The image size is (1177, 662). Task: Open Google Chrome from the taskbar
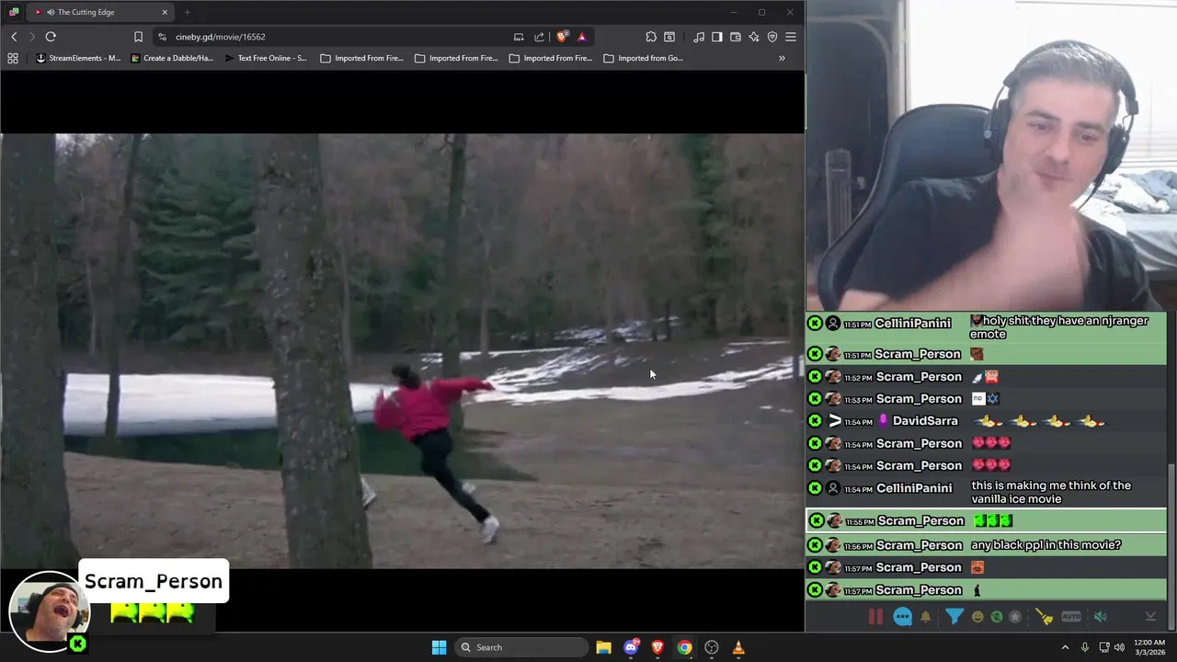pyautogui.click(x=684, y=647)
